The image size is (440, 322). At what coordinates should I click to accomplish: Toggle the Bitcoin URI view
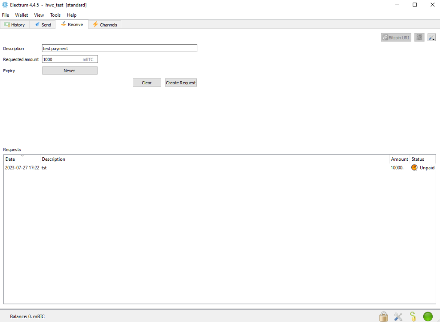(x=396, y=37)
